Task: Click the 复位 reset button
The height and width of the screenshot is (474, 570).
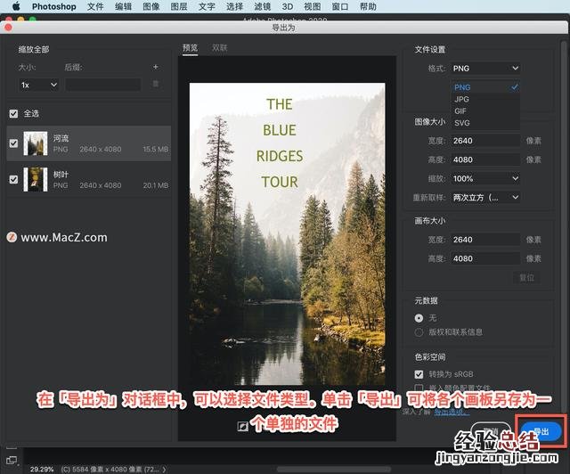Action: (526, 278)
